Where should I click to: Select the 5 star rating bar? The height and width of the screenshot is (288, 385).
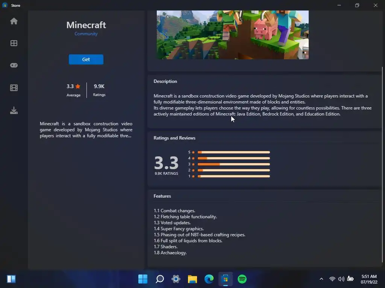pos(233,152)
